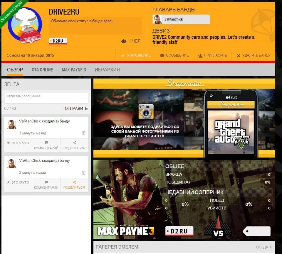This screenshot has width=282, height=254.
Task: Click the star icon in first post's ЭТО КРУТО
Action: tap(8, 143)
